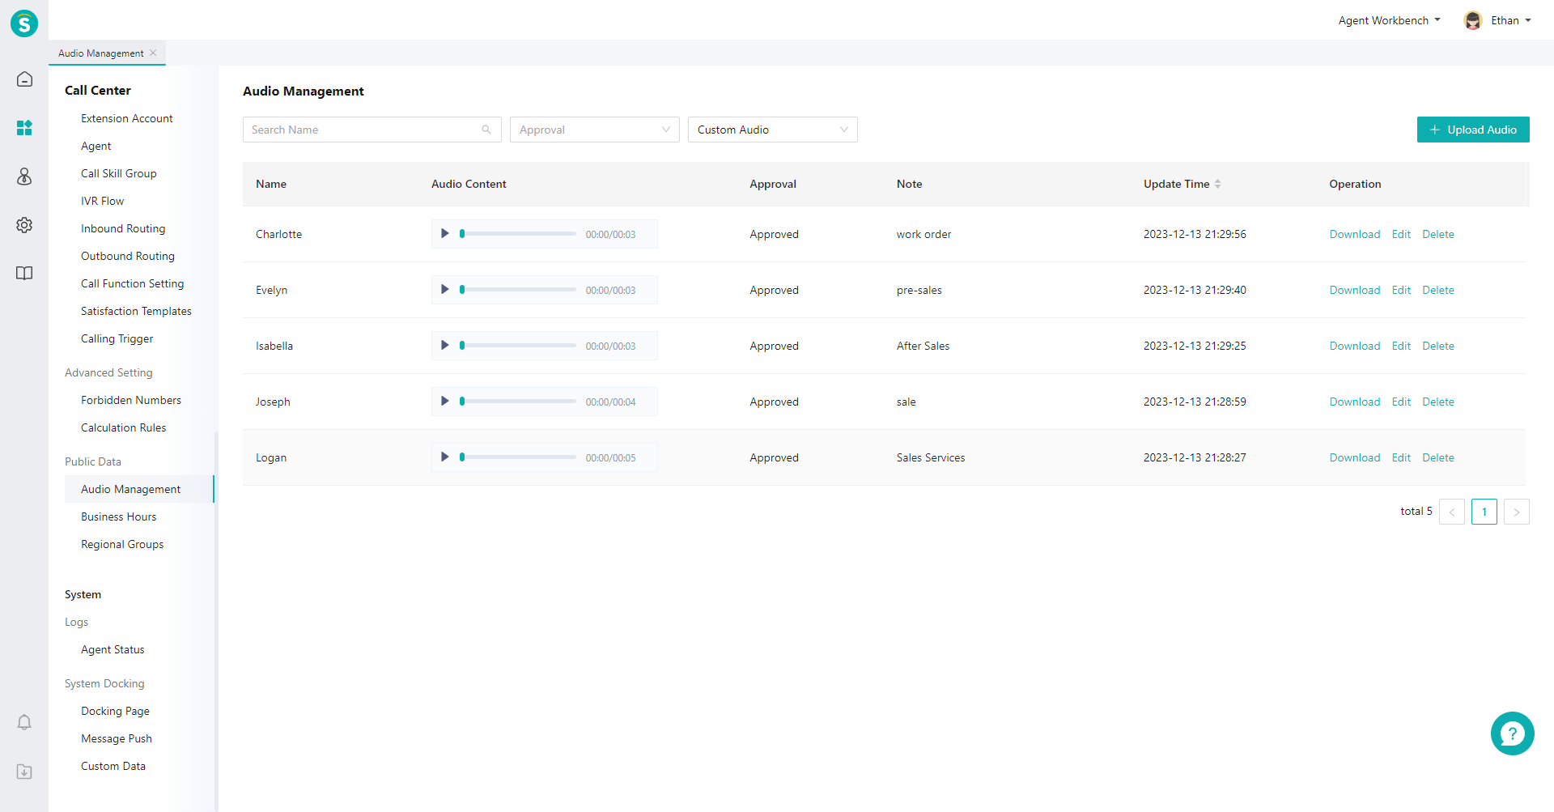Select page 1 in pagination
The image size is (1554, 812).
point(1484,512)
